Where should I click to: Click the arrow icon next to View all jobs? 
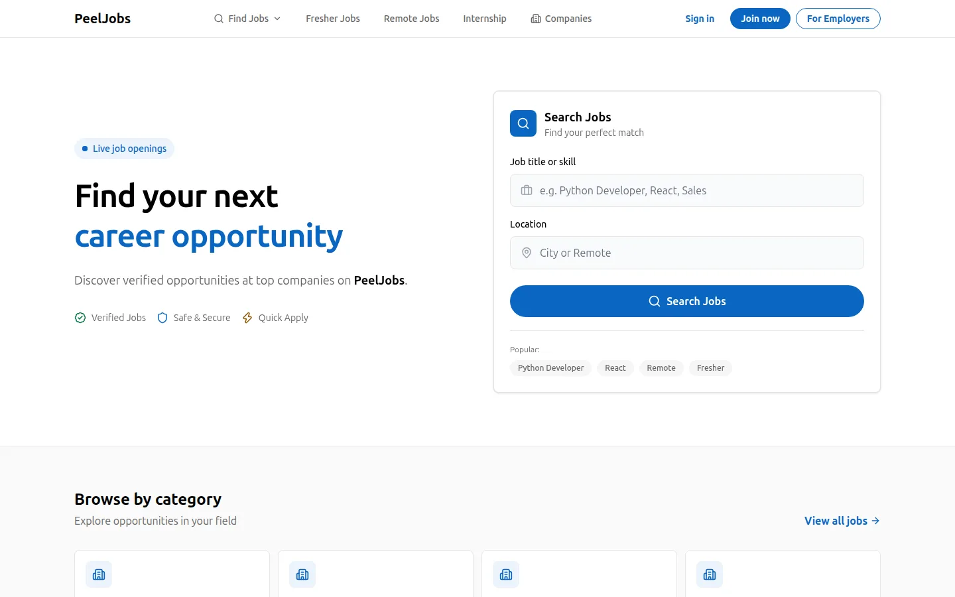(875, 521)
